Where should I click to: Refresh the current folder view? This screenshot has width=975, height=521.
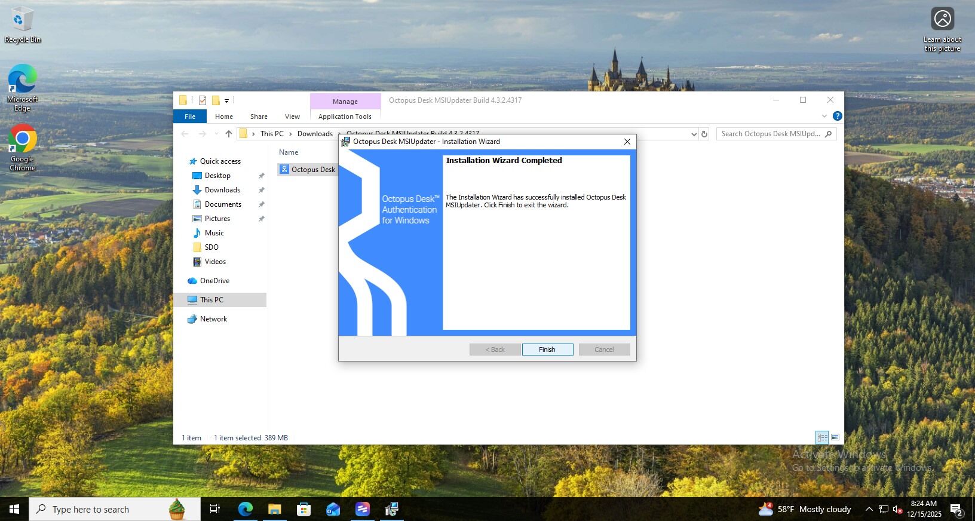(x=704, y=134)
